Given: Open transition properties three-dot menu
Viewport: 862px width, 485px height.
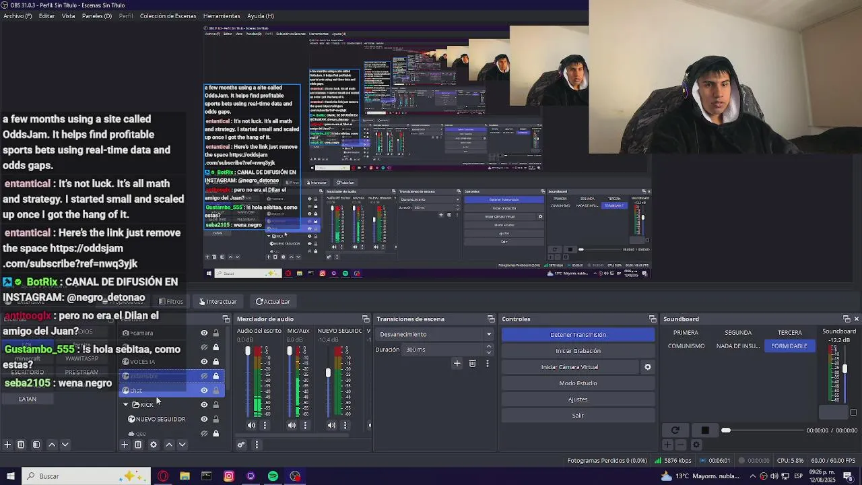Looking at the screenshot, I should 488,364.
